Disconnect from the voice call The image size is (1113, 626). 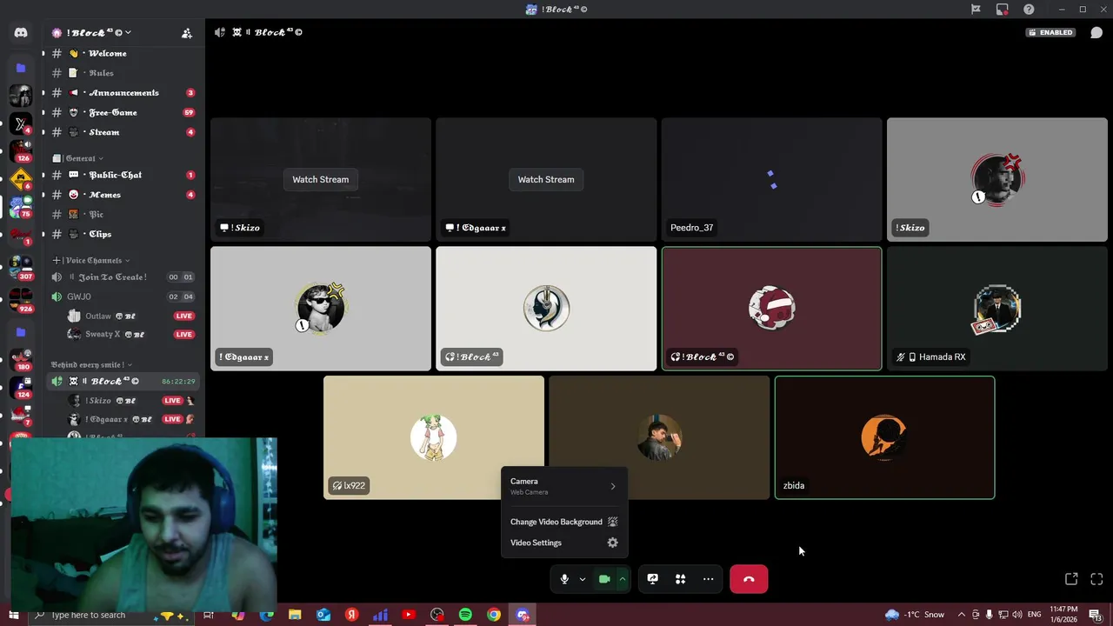749,579
